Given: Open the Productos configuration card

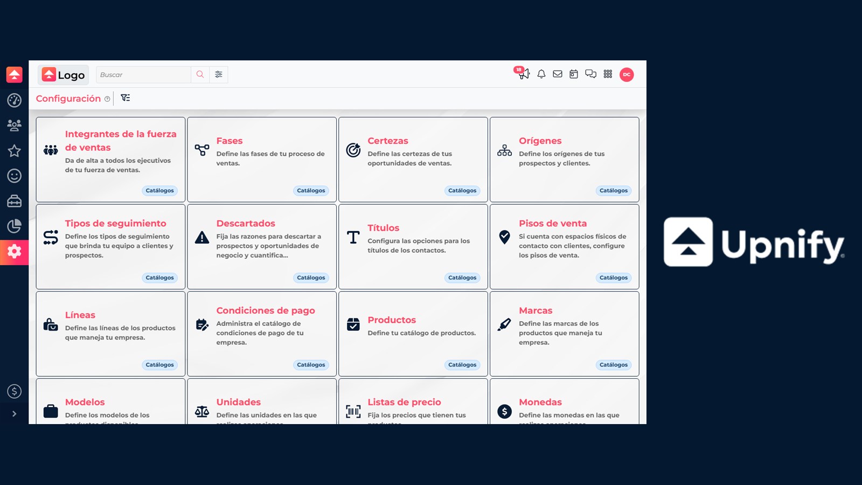Looking at the screenshot, I should tap(413, 334).
